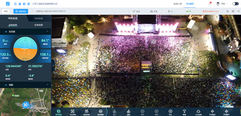Open the user account dropdown
Screen dimensions: 241x116
222,4
